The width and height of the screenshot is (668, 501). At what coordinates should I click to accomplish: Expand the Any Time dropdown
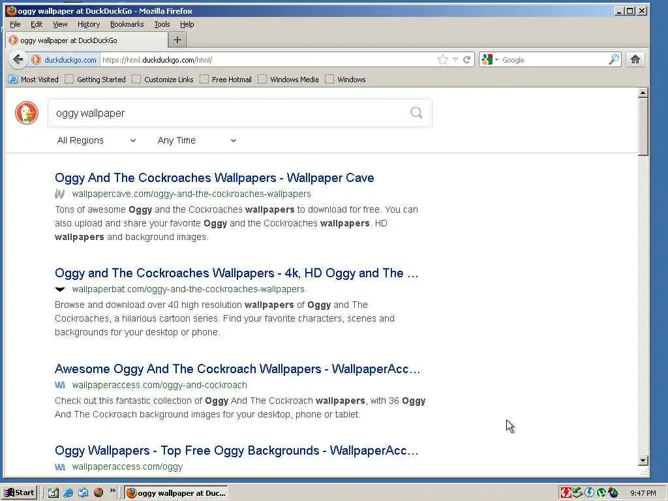point(196,140)
